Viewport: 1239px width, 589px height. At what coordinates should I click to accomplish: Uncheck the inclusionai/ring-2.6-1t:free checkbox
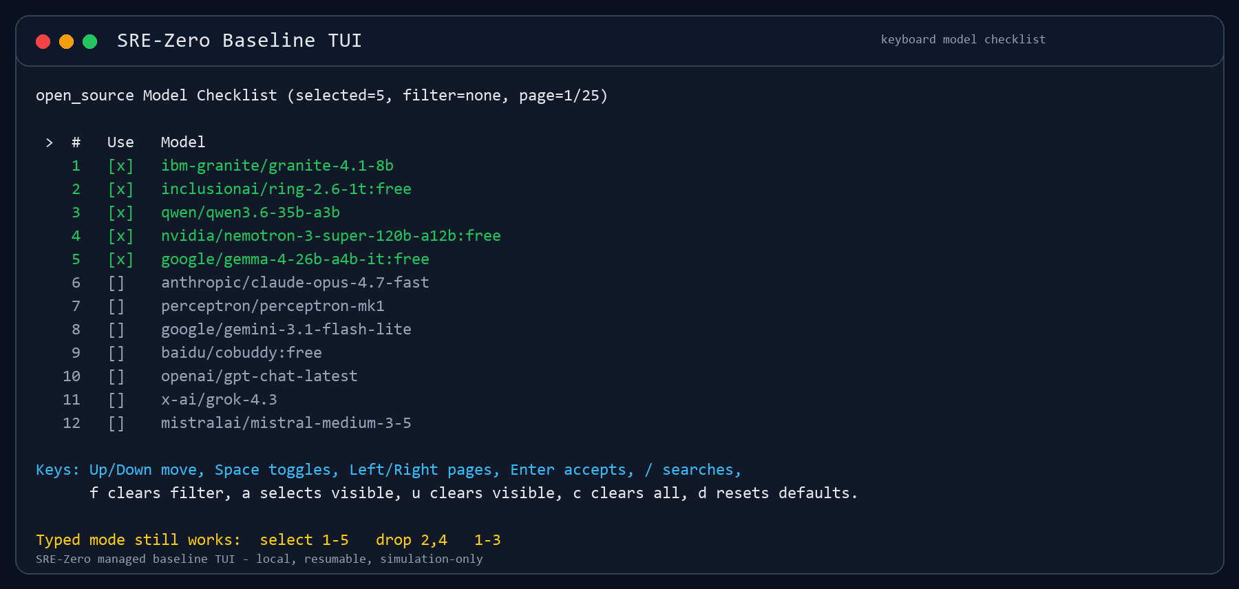click(x=120, y=189)
